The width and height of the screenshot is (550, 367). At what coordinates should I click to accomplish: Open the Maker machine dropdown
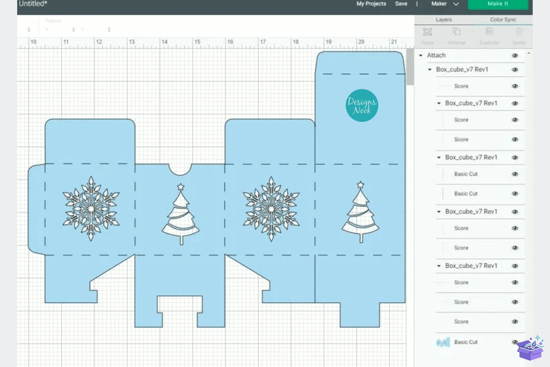pyautogui.click(x=445, y=4)
